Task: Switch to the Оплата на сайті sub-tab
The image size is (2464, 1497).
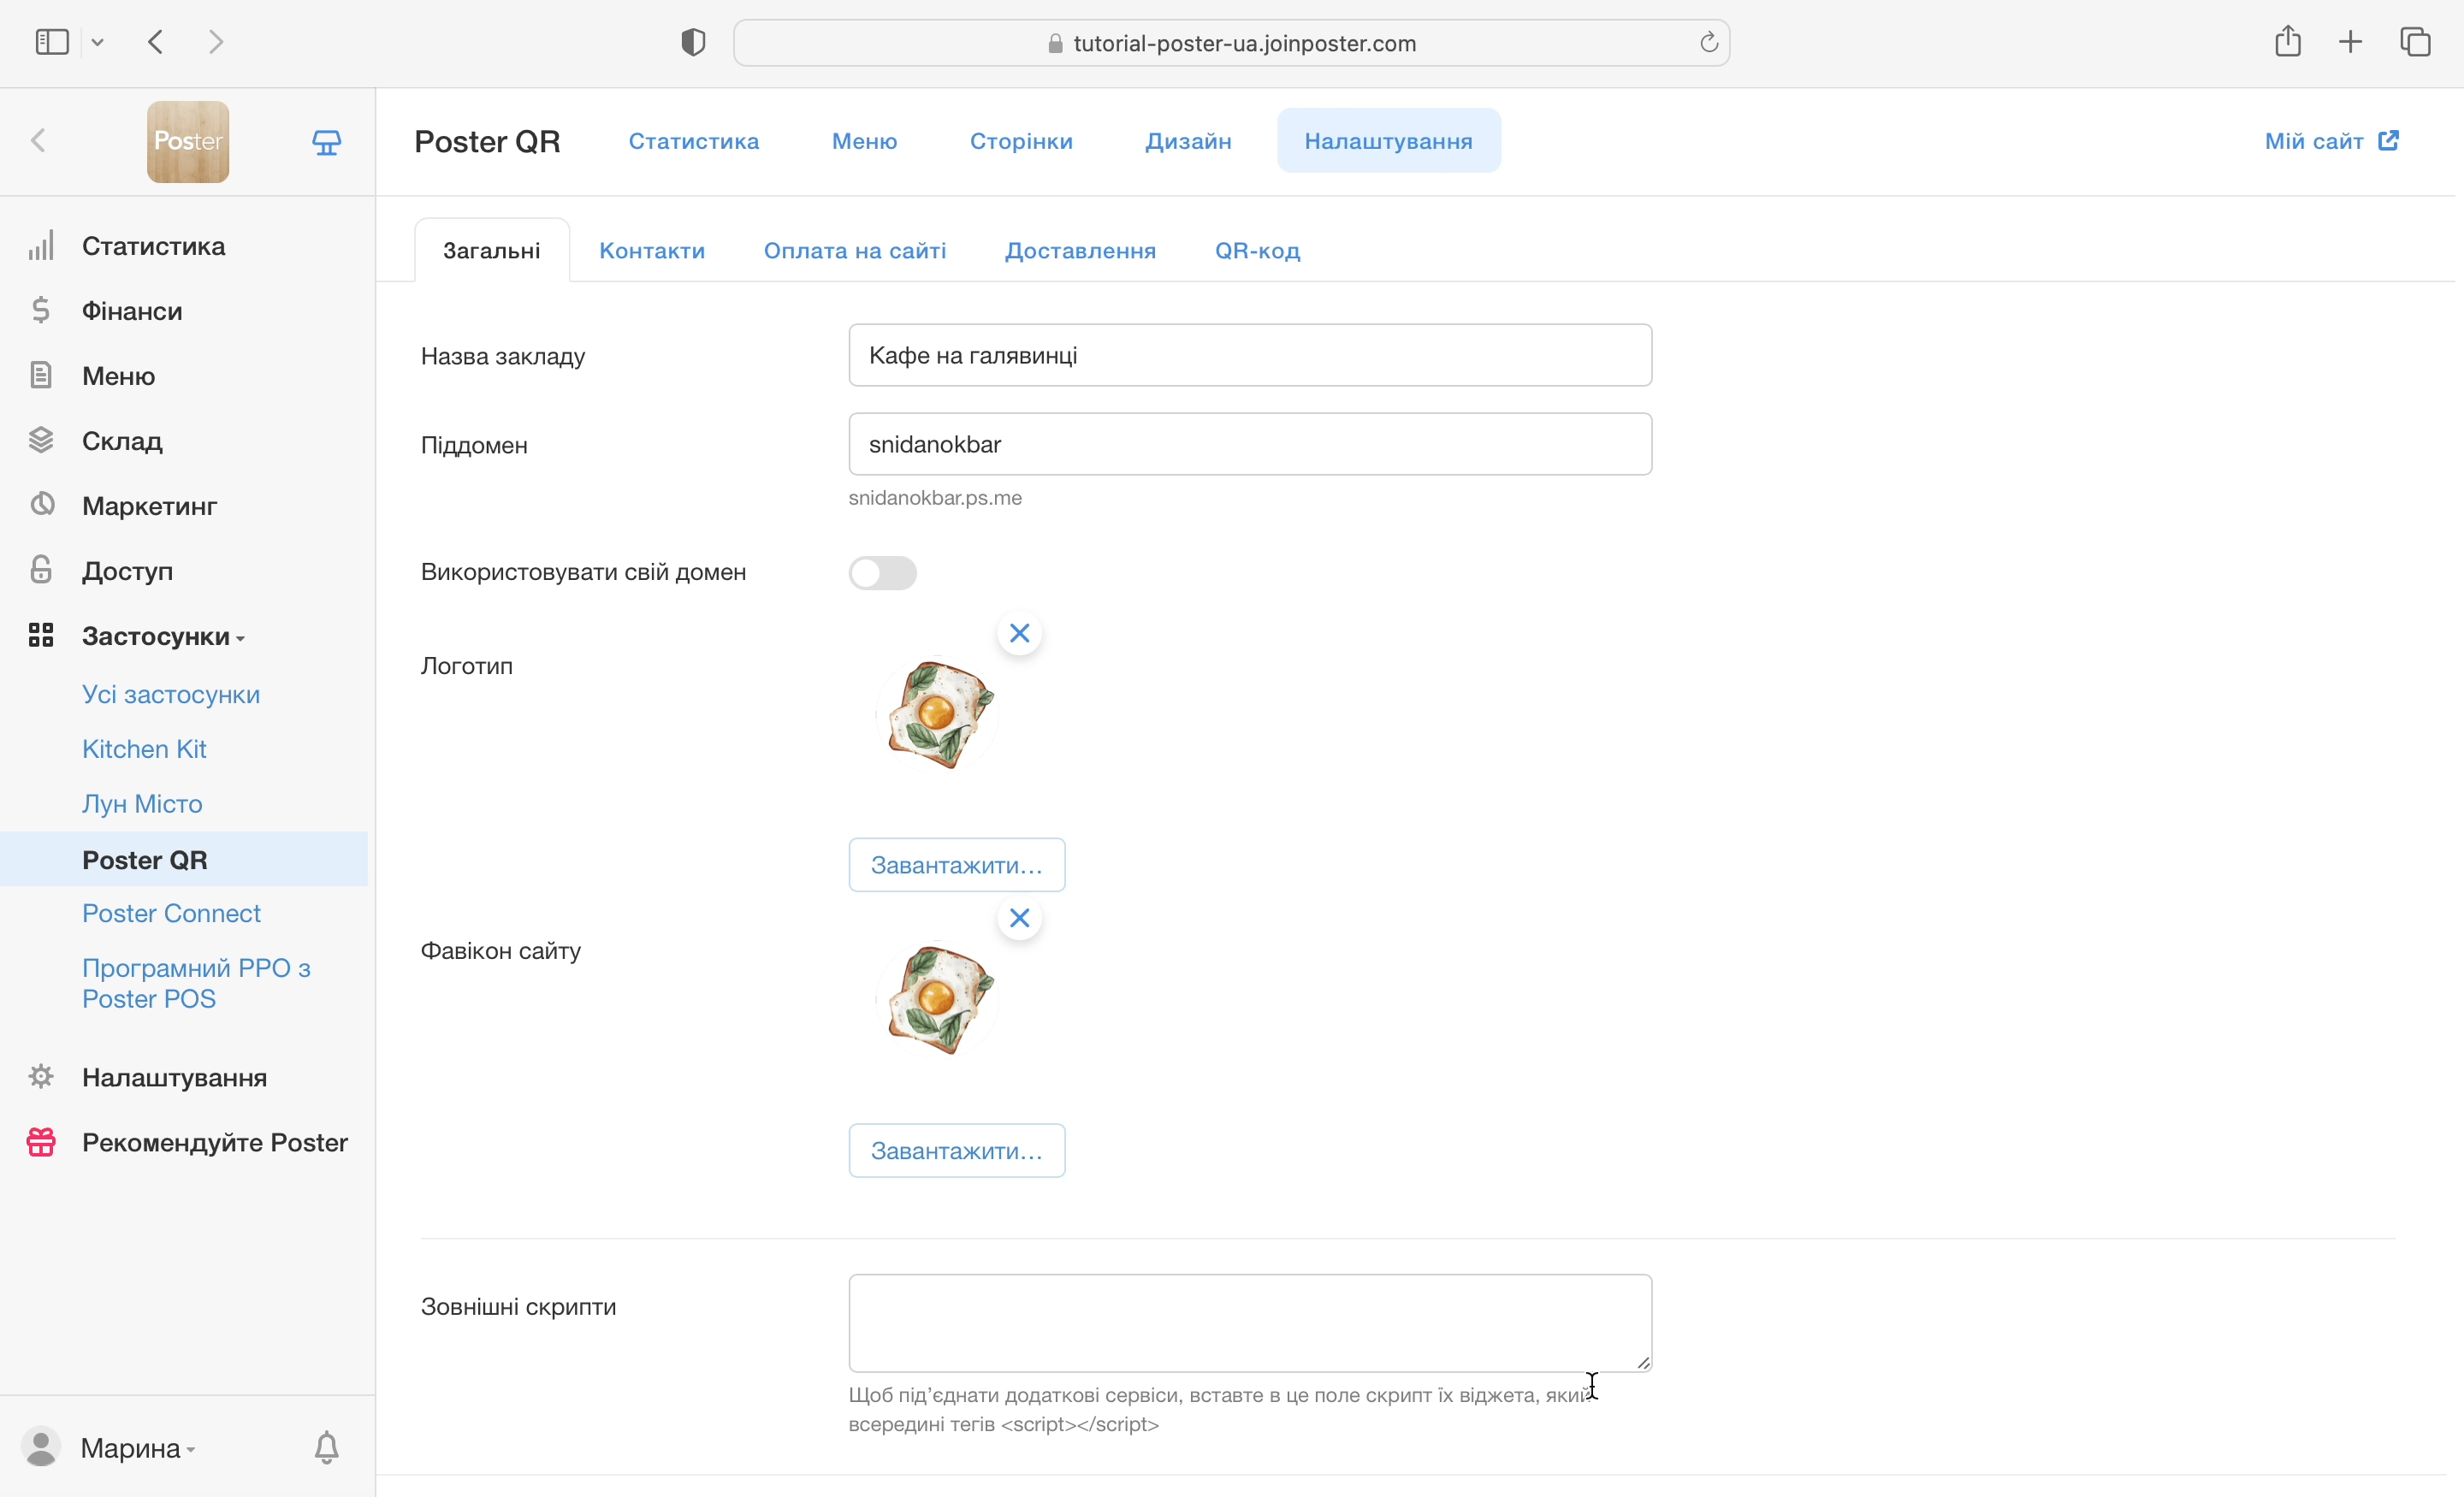Action: tap(855, 250)
